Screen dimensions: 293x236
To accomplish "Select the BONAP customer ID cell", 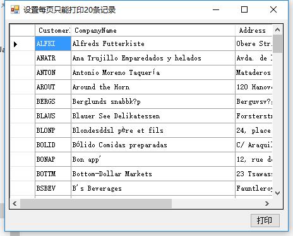I will click(53, 159).
